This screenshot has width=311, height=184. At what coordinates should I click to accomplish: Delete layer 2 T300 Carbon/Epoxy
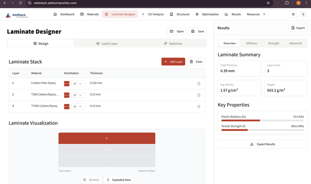[199, 95]
